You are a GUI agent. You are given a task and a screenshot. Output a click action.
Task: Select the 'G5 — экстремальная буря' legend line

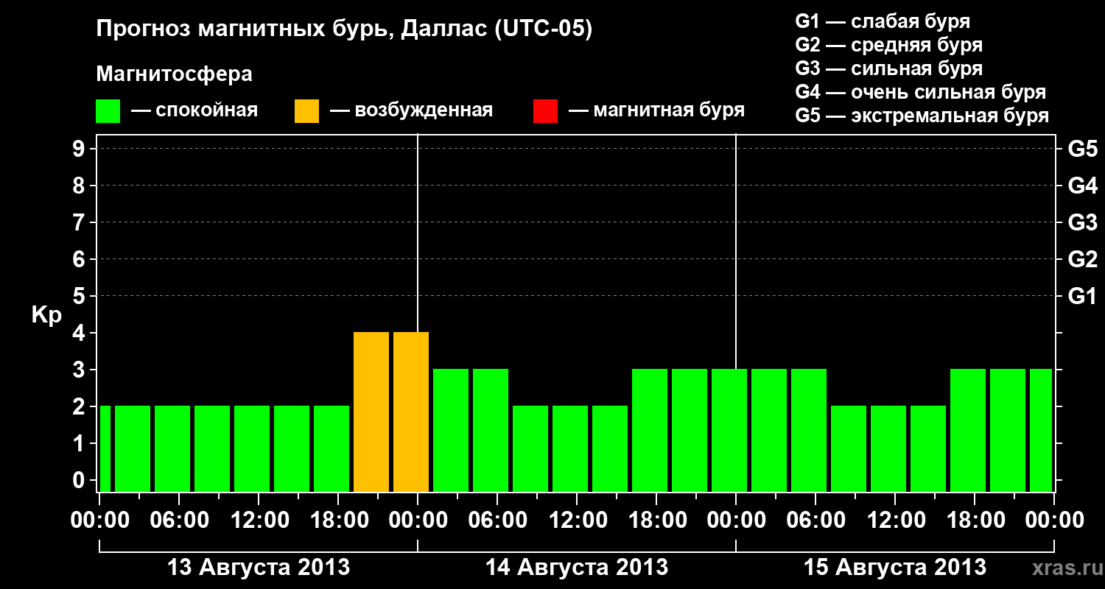tap(922, 116)
